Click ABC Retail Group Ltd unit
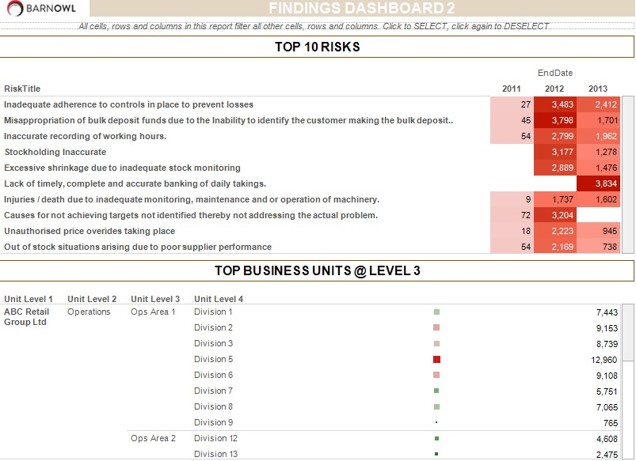 point(26,316)
